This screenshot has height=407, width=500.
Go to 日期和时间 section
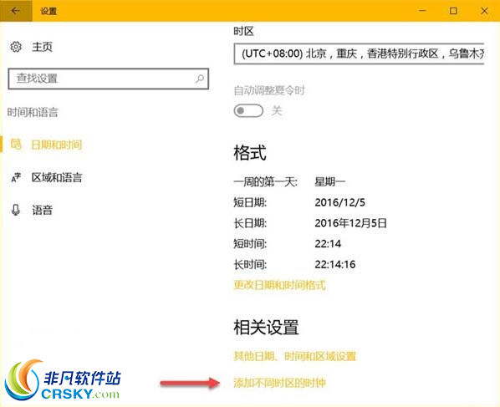point(57,145)
